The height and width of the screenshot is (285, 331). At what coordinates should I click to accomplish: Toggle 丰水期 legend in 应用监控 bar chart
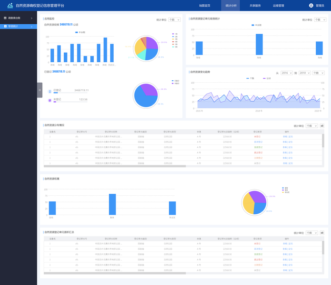(x=80, y=32)
